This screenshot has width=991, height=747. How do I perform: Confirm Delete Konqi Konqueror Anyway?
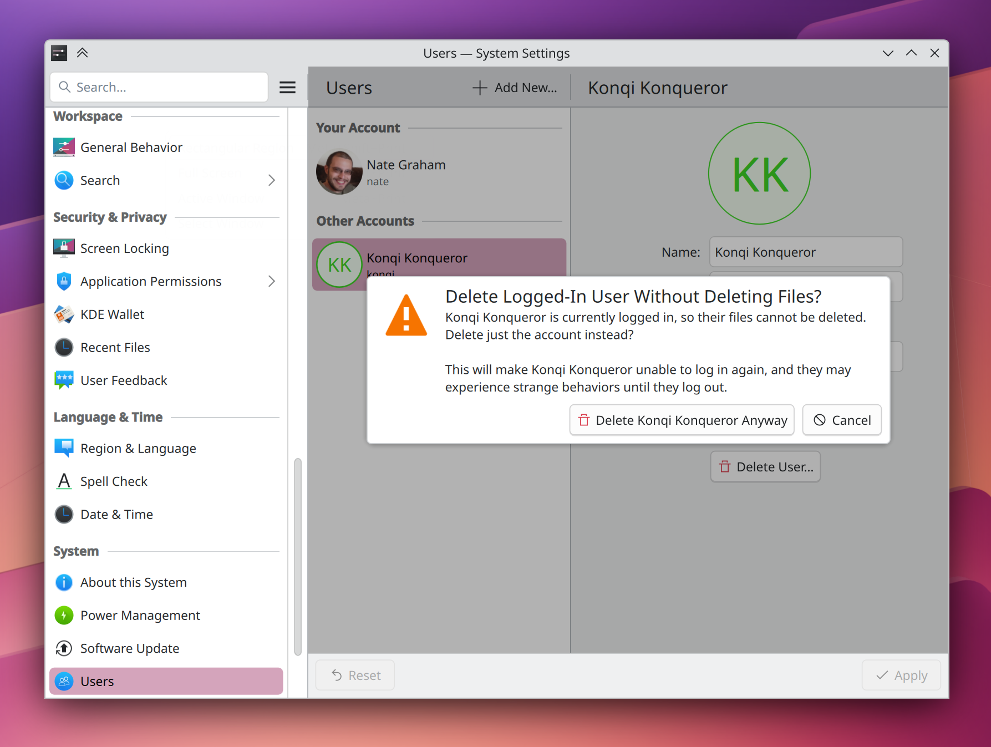click(682, 420)
